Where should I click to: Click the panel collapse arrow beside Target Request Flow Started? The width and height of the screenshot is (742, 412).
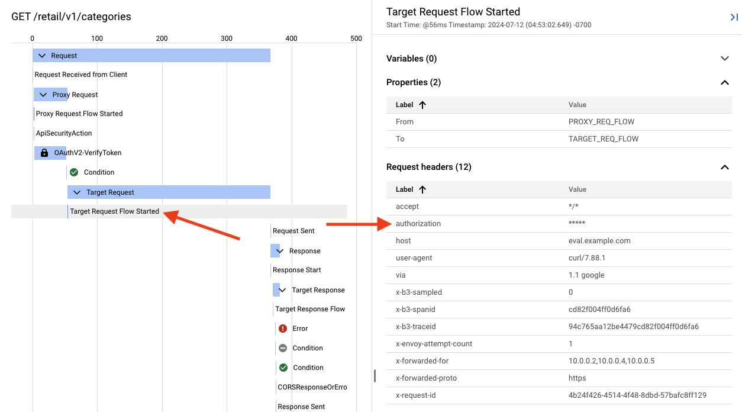coord(734,18)
